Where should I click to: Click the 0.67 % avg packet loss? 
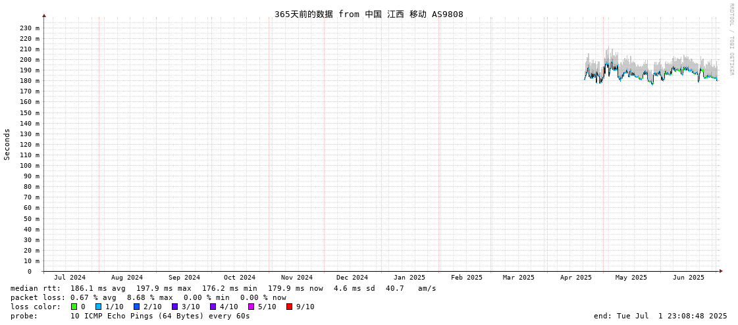93,298
